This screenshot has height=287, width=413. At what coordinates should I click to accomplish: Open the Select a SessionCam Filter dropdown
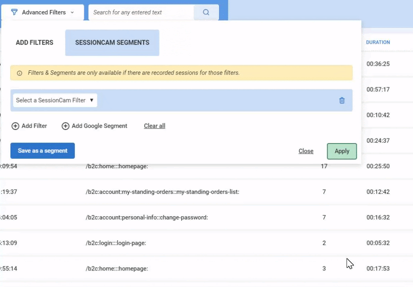pyautogui.click(x=55, y=100)
